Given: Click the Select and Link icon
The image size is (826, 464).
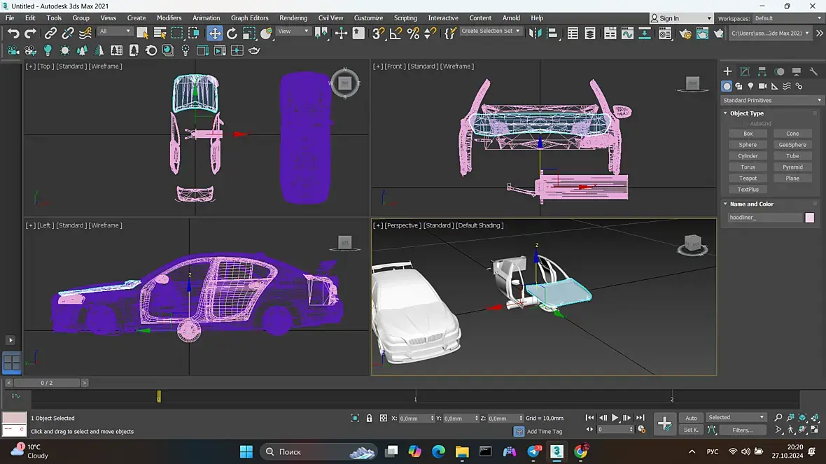Looking at the screenshot, I should [51, 34].
